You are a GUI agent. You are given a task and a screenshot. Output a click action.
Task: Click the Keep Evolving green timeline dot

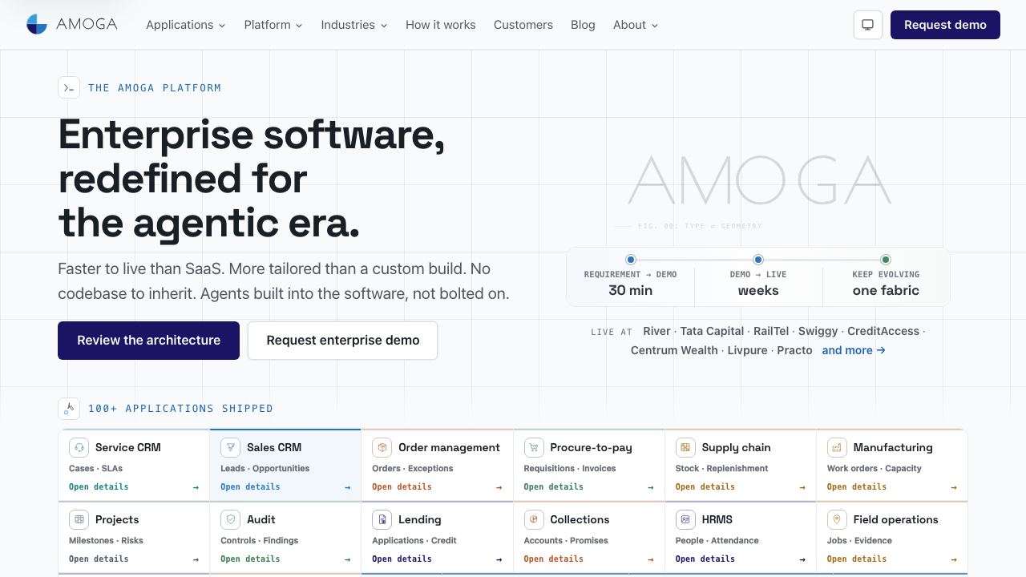(x=886, y=260)
